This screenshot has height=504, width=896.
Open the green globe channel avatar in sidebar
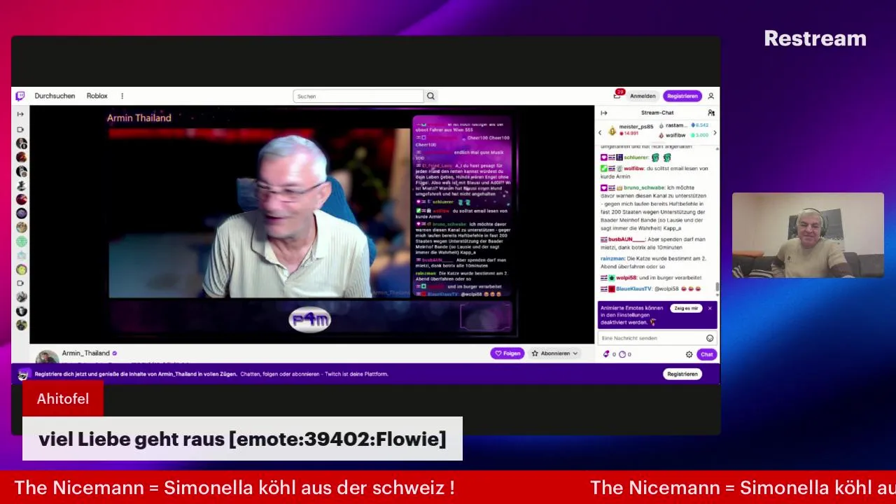[22, 241]
